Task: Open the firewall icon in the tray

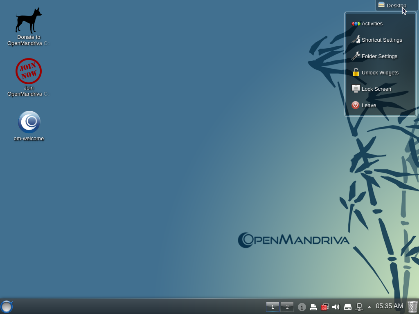Action: pyautogui.click(x=324, y=307)
